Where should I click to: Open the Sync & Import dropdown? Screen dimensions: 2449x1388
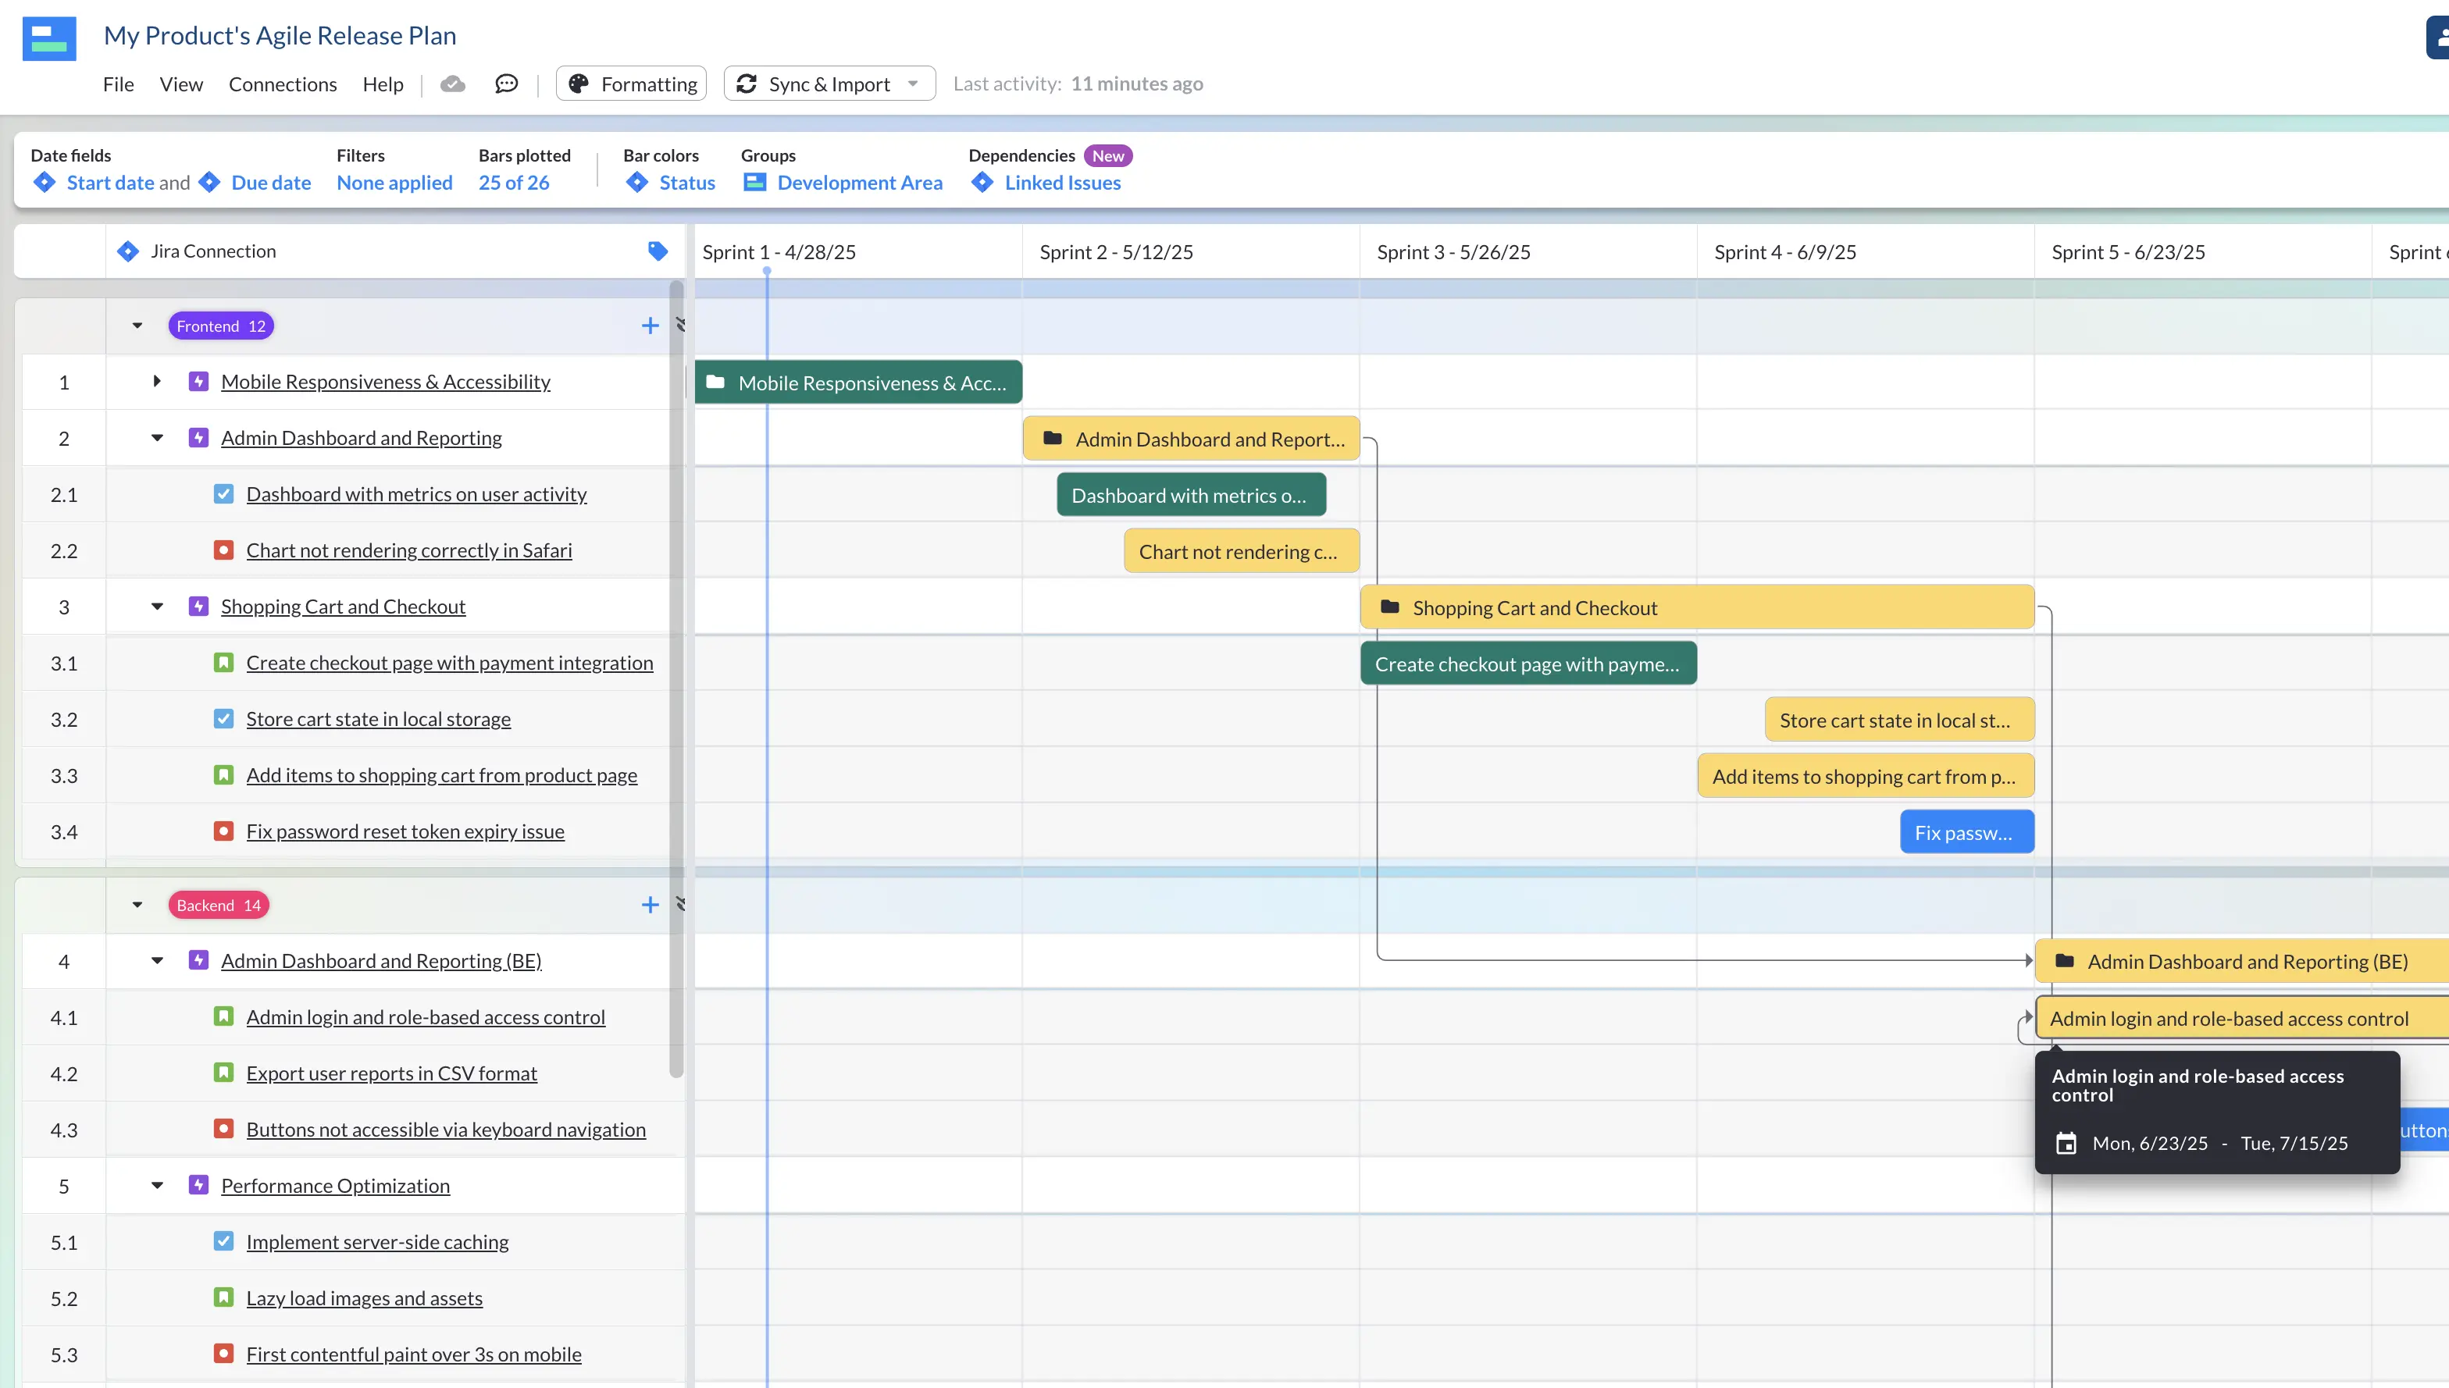pos(829,84)
